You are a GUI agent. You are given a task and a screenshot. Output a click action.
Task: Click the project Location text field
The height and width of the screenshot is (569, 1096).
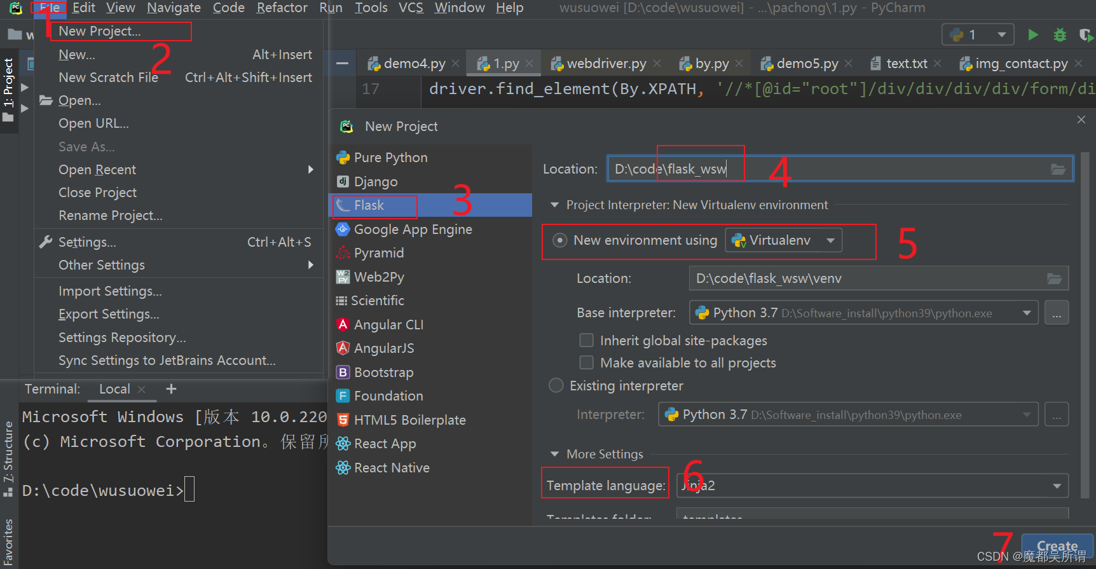click(840, 169)
